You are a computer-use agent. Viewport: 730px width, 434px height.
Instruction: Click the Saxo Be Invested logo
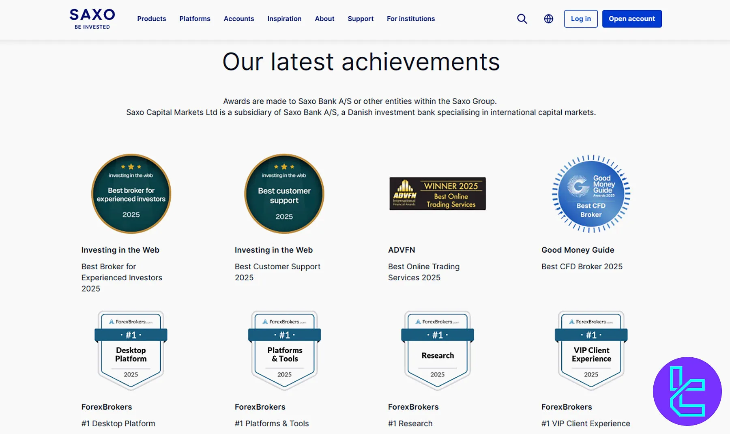(x=92, y=19)
